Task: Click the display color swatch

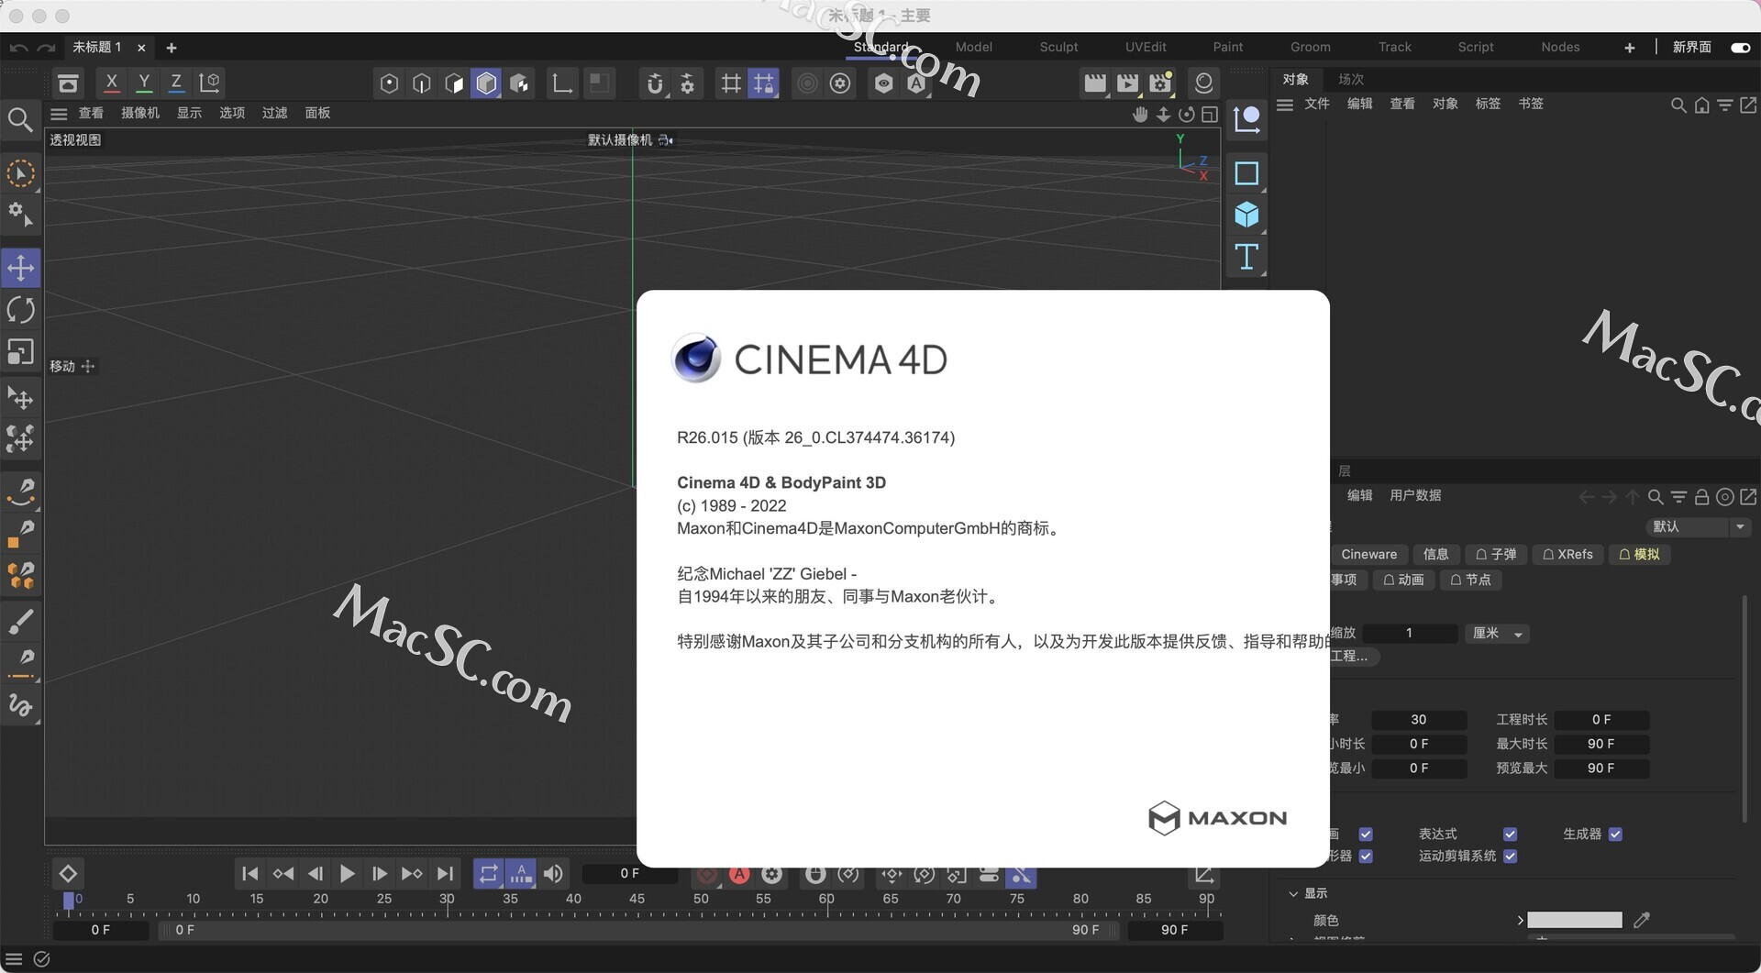Action: pyautogui.click(x=1574, y=920)
